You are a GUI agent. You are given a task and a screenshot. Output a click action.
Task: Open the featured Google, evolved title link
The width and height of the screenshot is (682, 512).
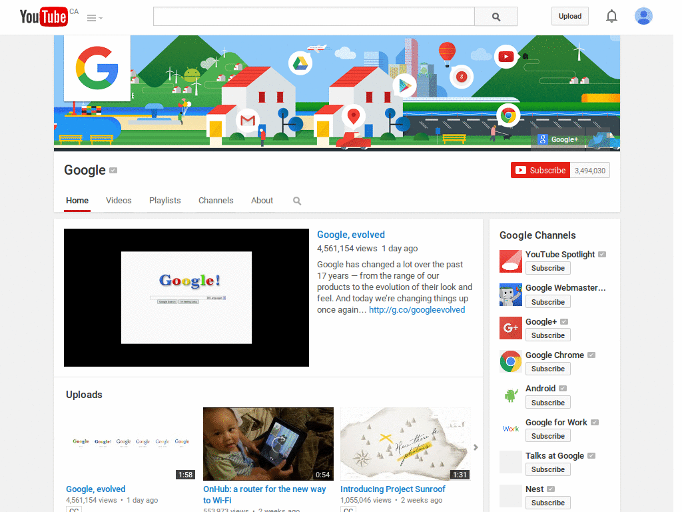tap(350, 235)
